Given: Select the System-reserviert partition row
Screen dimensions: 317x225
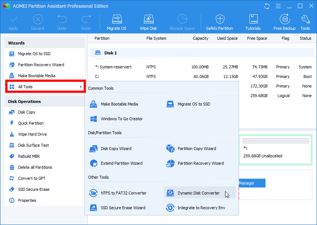Looking at the screenshot, I should [203, 67].
